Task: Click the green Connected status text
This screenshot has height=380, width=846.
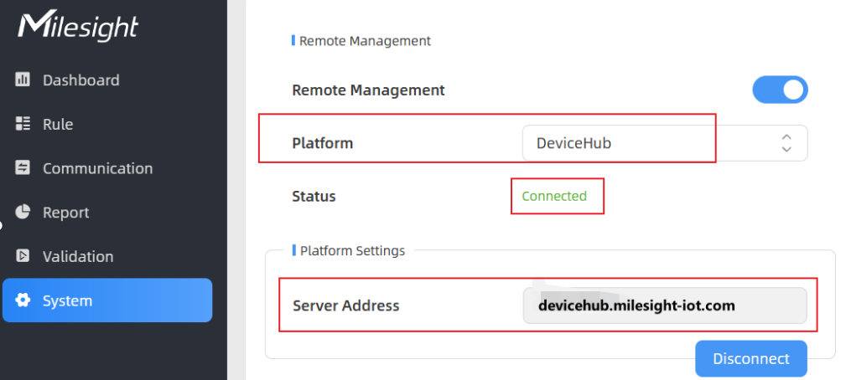Action: (x=554, y=196)
